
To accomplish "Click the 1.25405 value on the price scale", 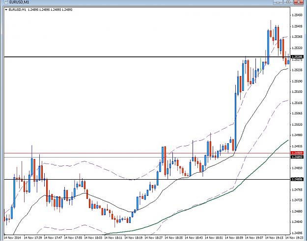I will tap(297, 26).
